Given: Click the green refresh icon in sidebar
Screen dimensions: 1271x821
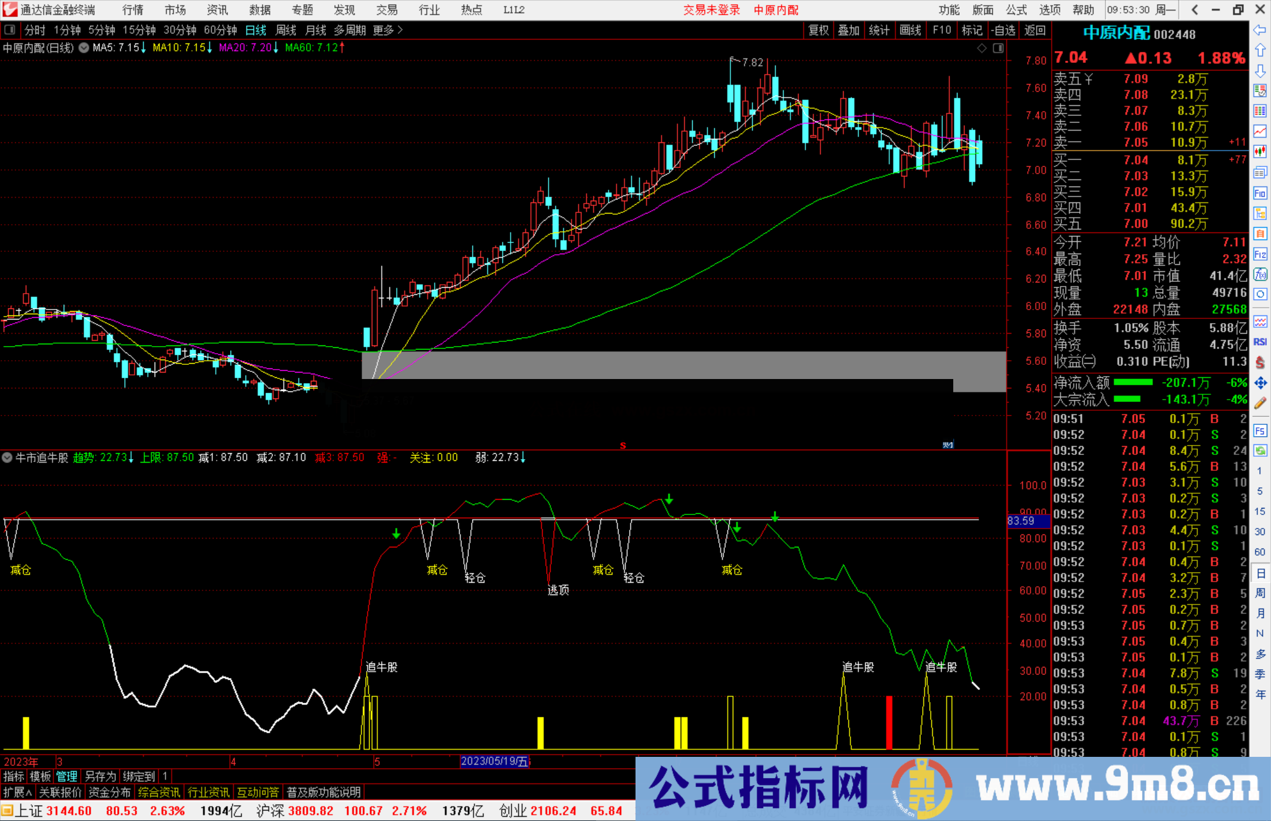Looking at the screenshot, I should coord(1260,451).
